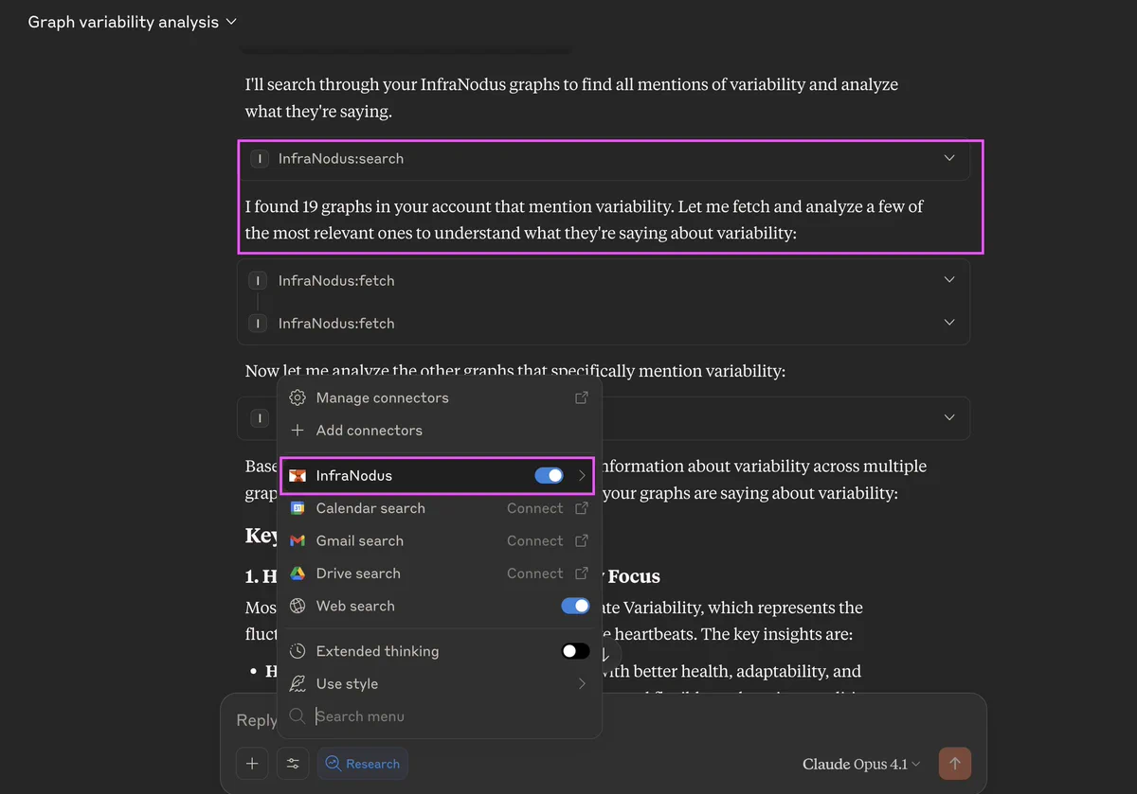The width and height of the screenshot is (1137, 794).
Task: Click external link icon in Calendar search row
Action: (x=582, y=508)
